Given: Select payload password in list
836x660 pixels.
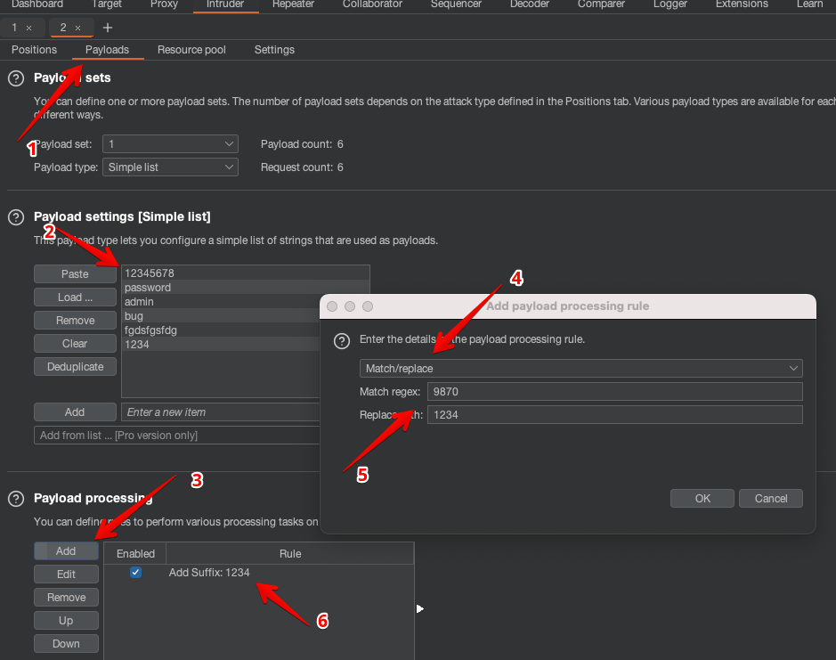Looking at the screenshot, I should point(246,288).
